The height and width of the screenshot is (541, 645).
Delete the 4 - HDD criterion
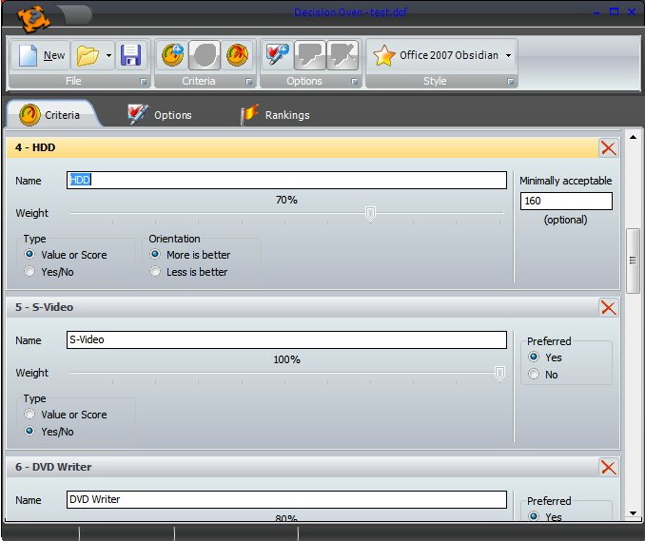tap(609, 148)
